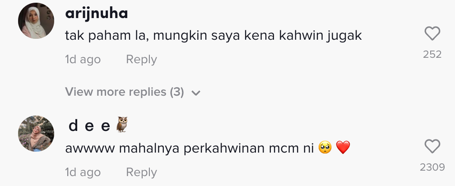455x186 pixels.
Task: Click the 2309 like count
Action: (432, 167)
